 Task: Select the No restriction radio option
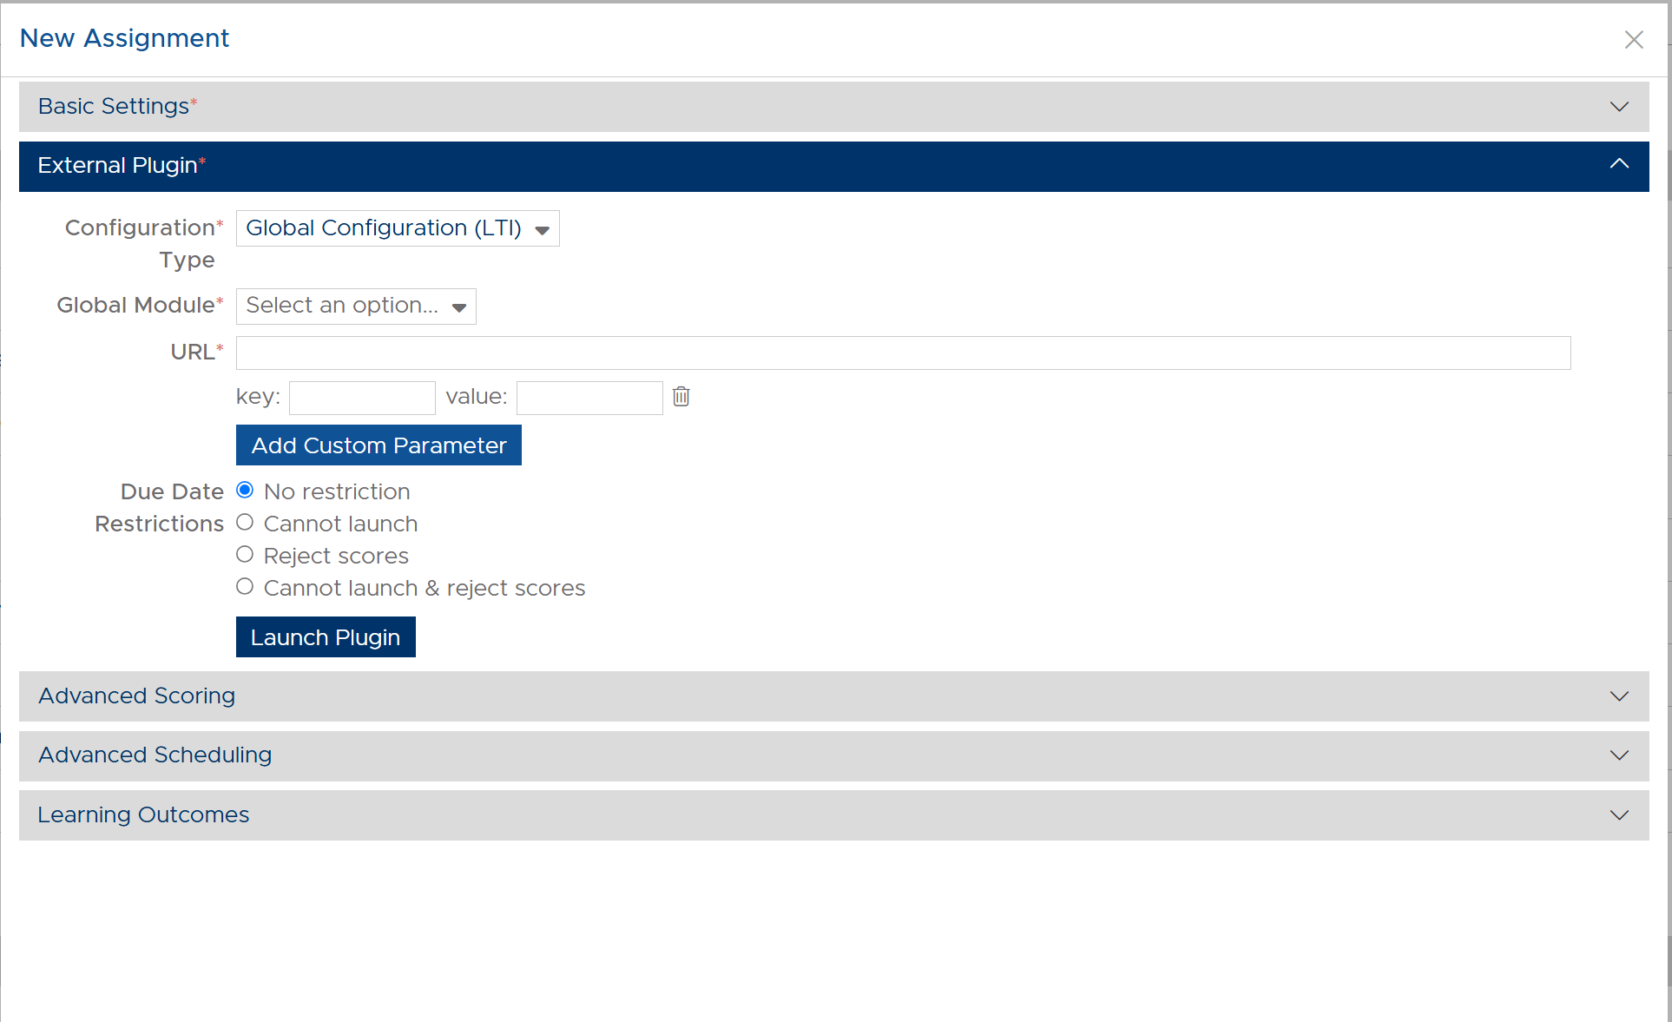click(x=245, y=491)
